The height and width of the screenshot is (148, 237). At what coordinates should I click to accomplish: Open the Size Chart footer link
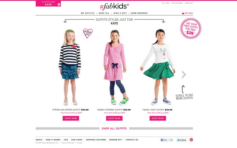point(77,140)
